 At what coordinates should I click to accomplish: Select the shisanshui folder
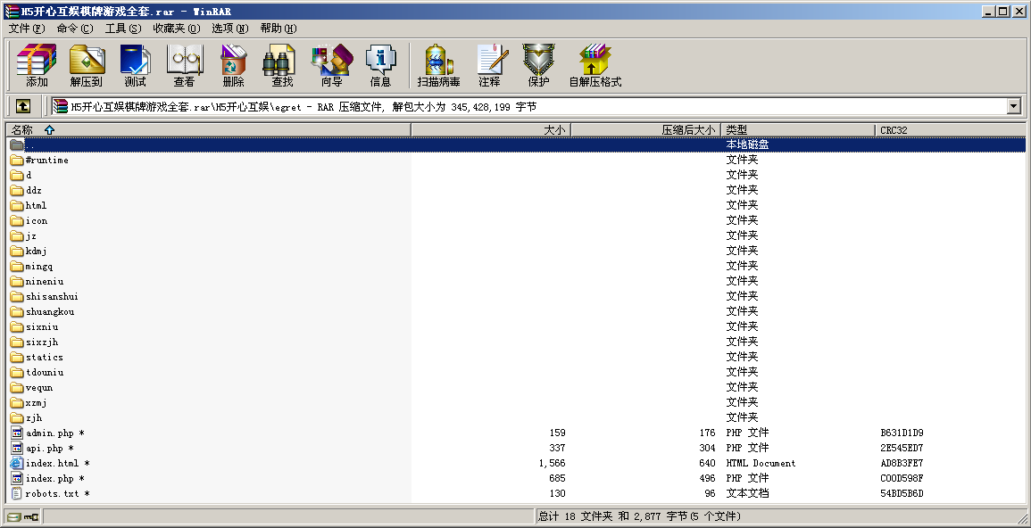52,297
